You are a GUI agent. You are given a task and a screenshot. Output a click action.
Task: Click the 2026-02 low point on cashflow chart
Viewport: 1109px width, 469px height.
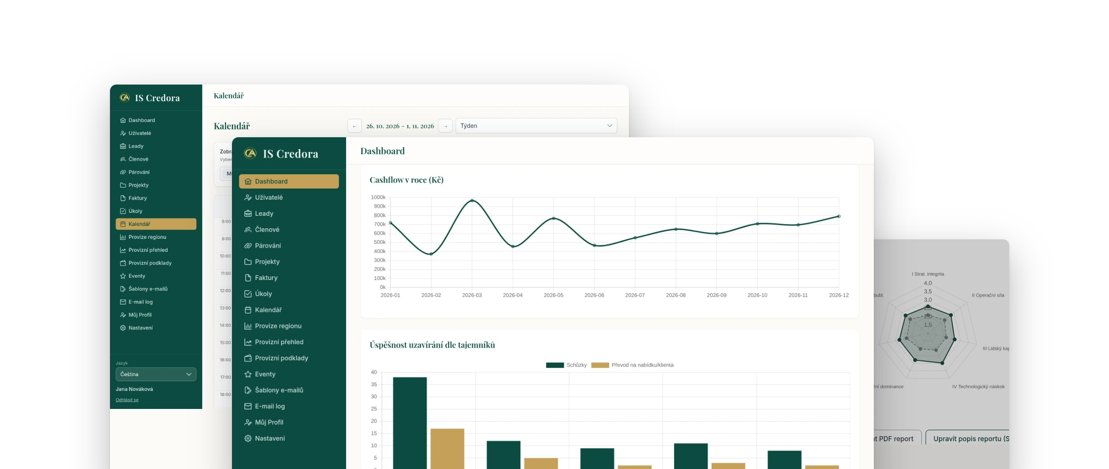pos(431,254)
